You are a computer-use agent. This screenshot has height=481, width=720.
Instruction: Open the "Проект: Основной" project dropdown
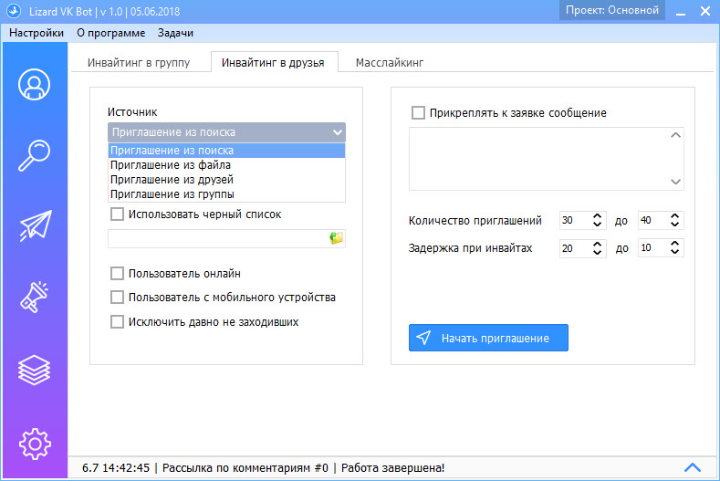point(610,11)
